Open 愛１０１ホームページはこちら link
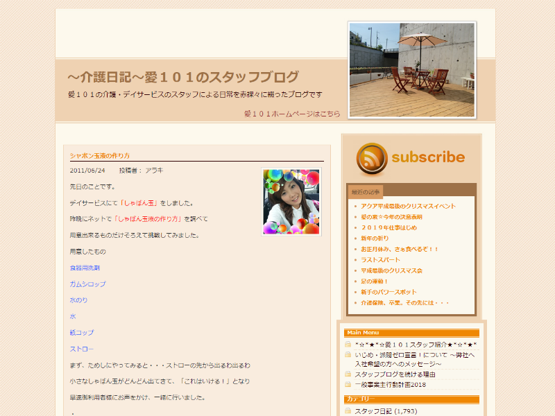 [292, 114]
